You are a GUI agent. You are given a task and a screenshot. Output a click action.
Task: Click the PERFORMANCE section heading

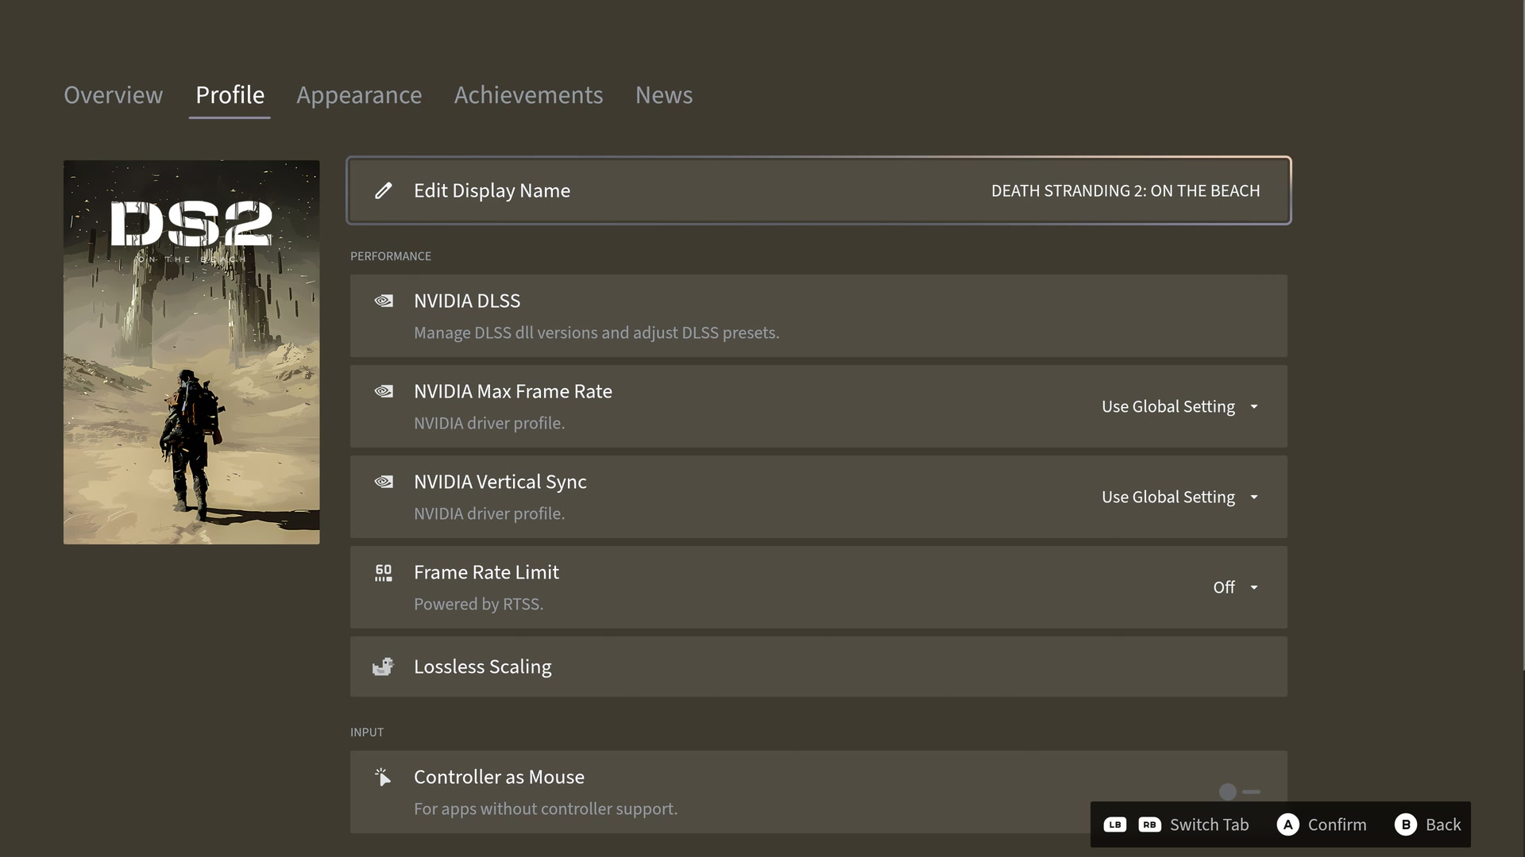coord(391,256)
